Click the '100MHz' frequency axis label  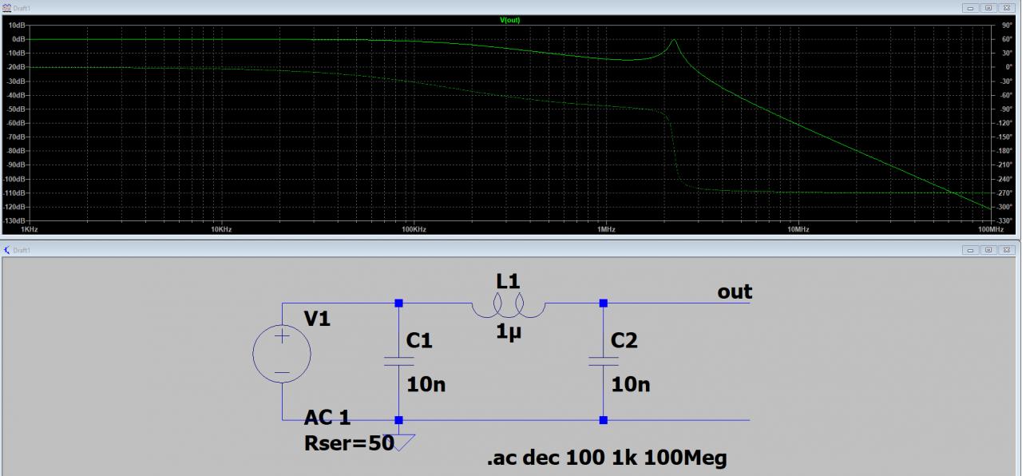(x=991, y=229)
